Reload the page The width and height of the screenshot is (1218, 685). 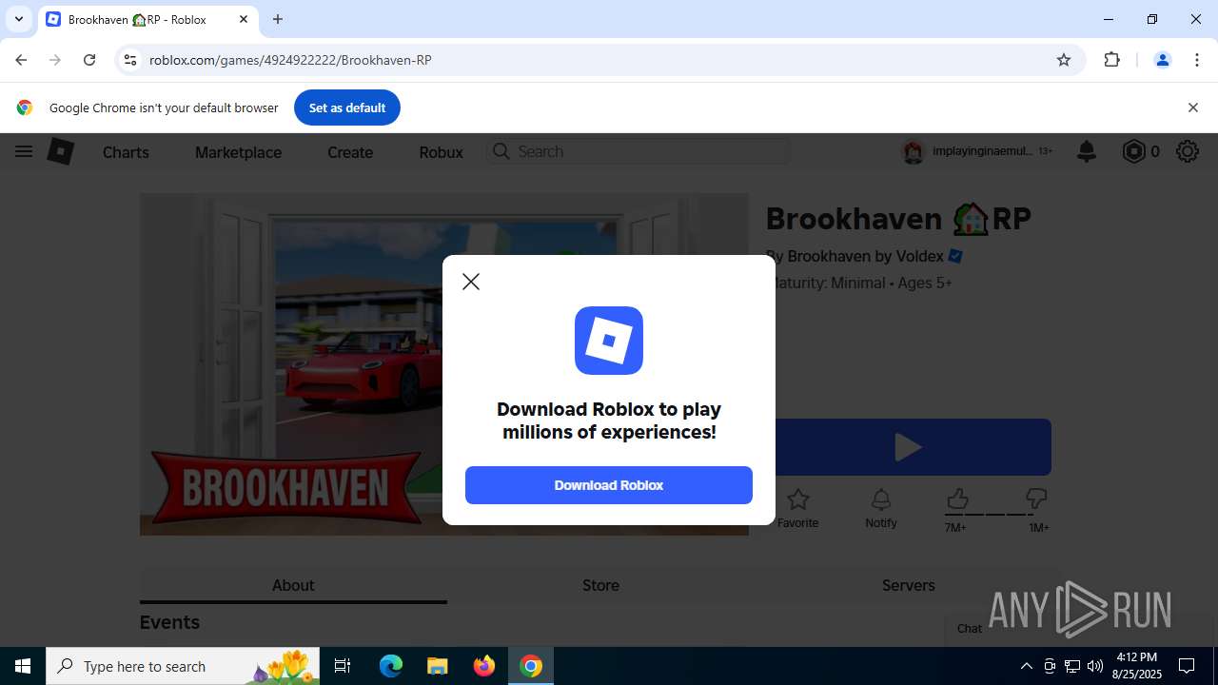pyautogui.click(x=89, y=60)
